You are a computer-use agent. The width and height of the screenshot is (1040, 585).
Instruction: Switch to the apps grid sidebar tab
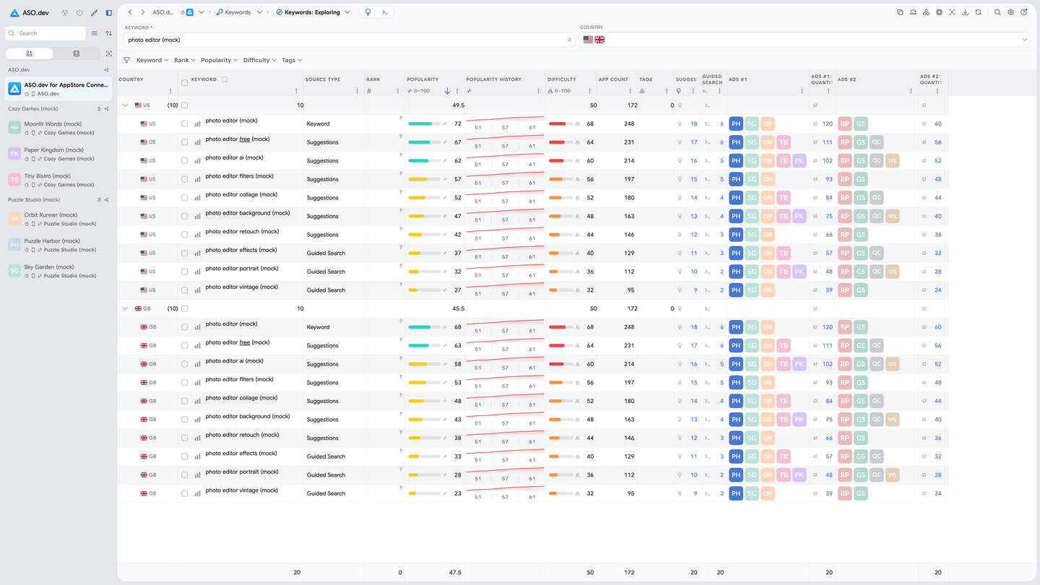(29, 53)
